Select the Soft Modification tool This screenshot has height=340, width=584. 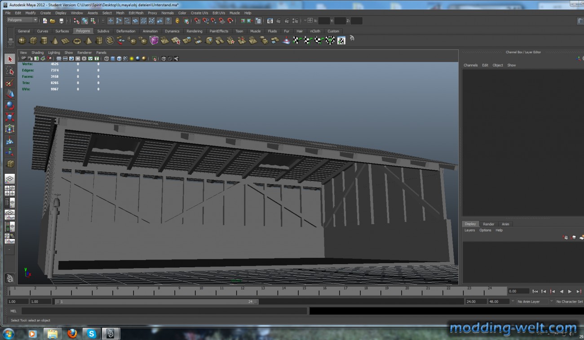tap(10, 141)
